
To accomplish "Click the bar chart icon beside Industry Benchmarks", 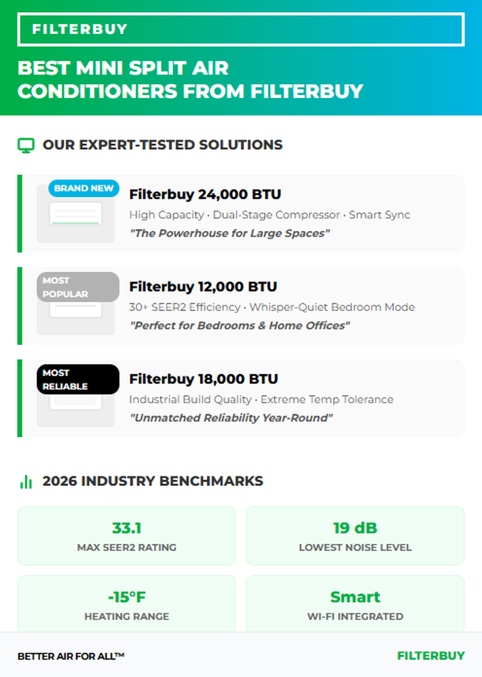I will coord(26,482).
